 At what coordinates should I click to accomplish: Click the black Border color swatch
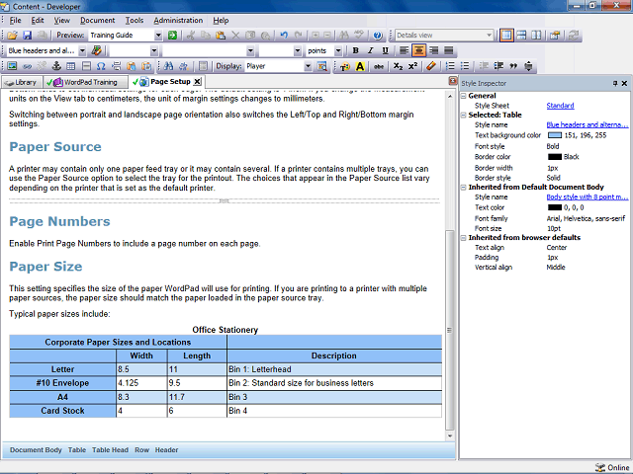point(555,157)
